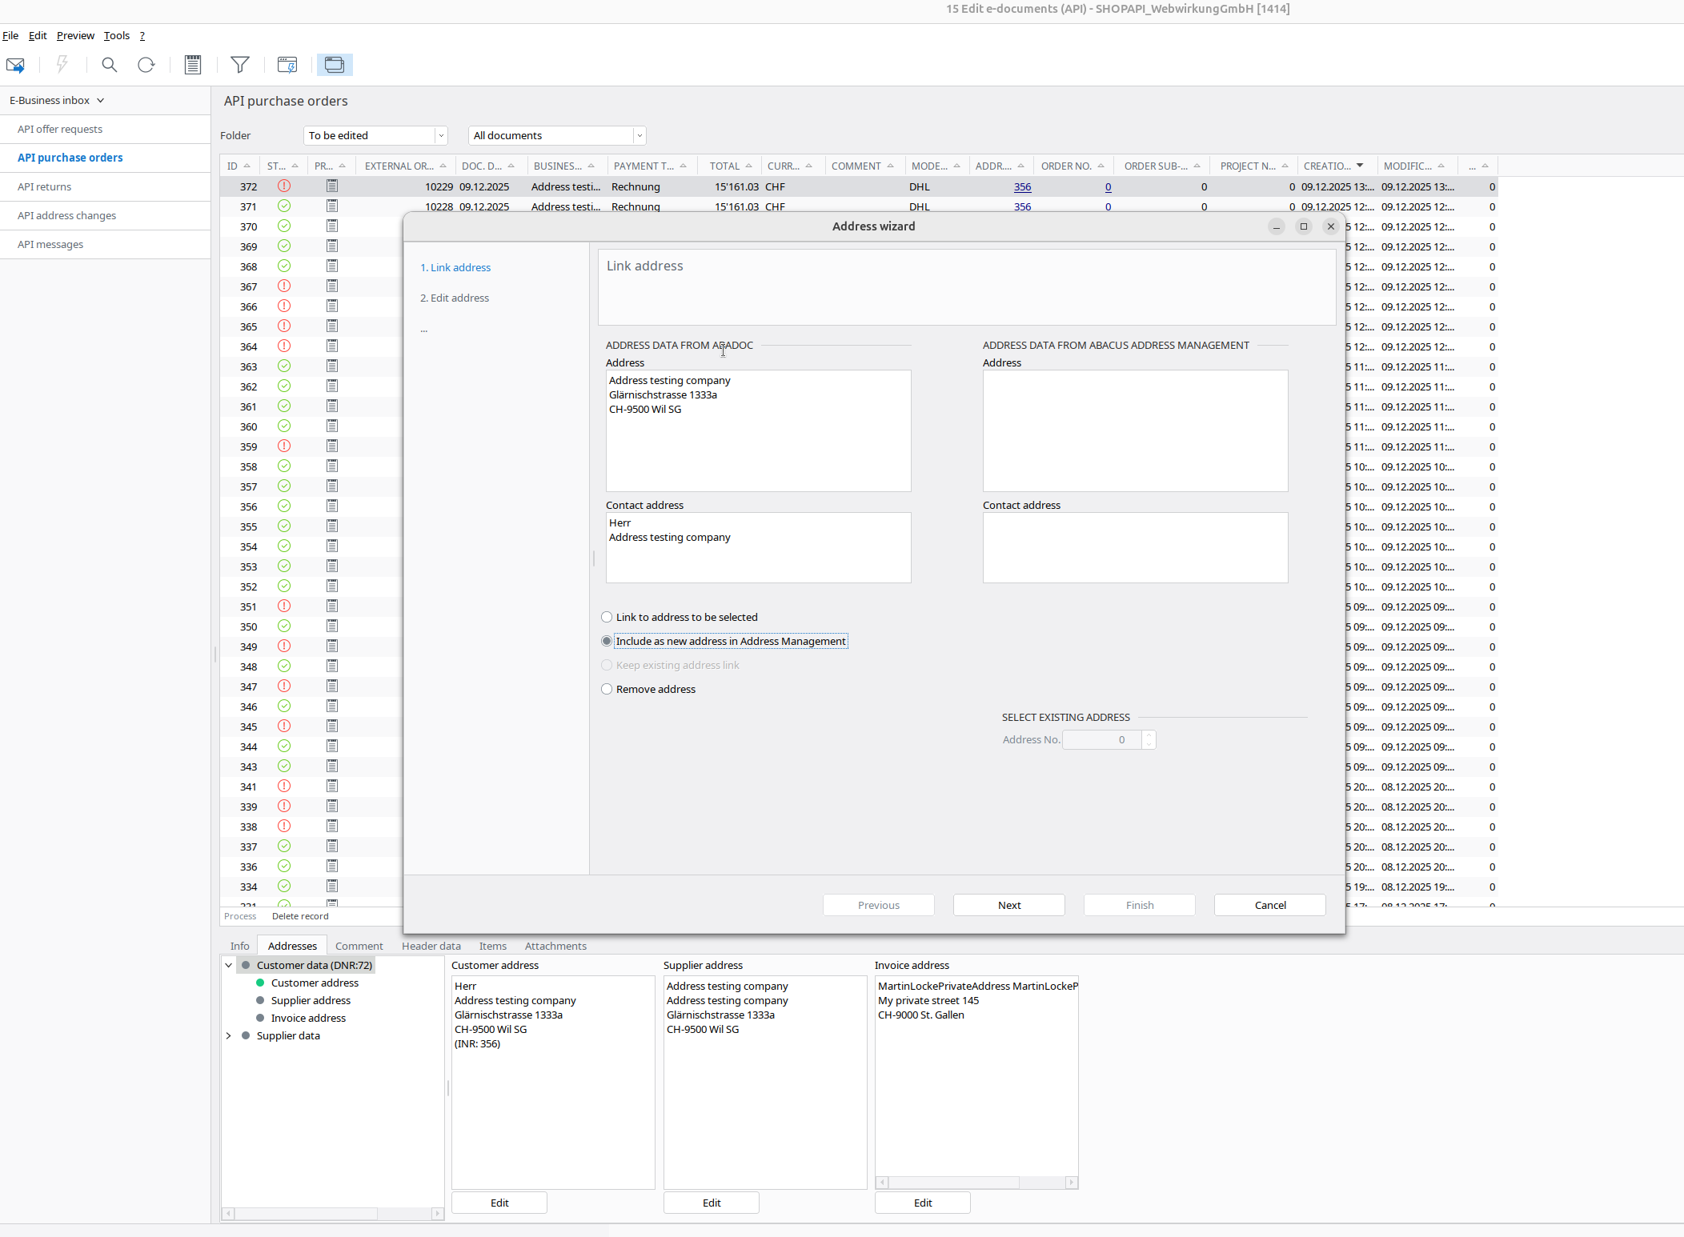Click the Next button in Address wizard

[1008, 905]
